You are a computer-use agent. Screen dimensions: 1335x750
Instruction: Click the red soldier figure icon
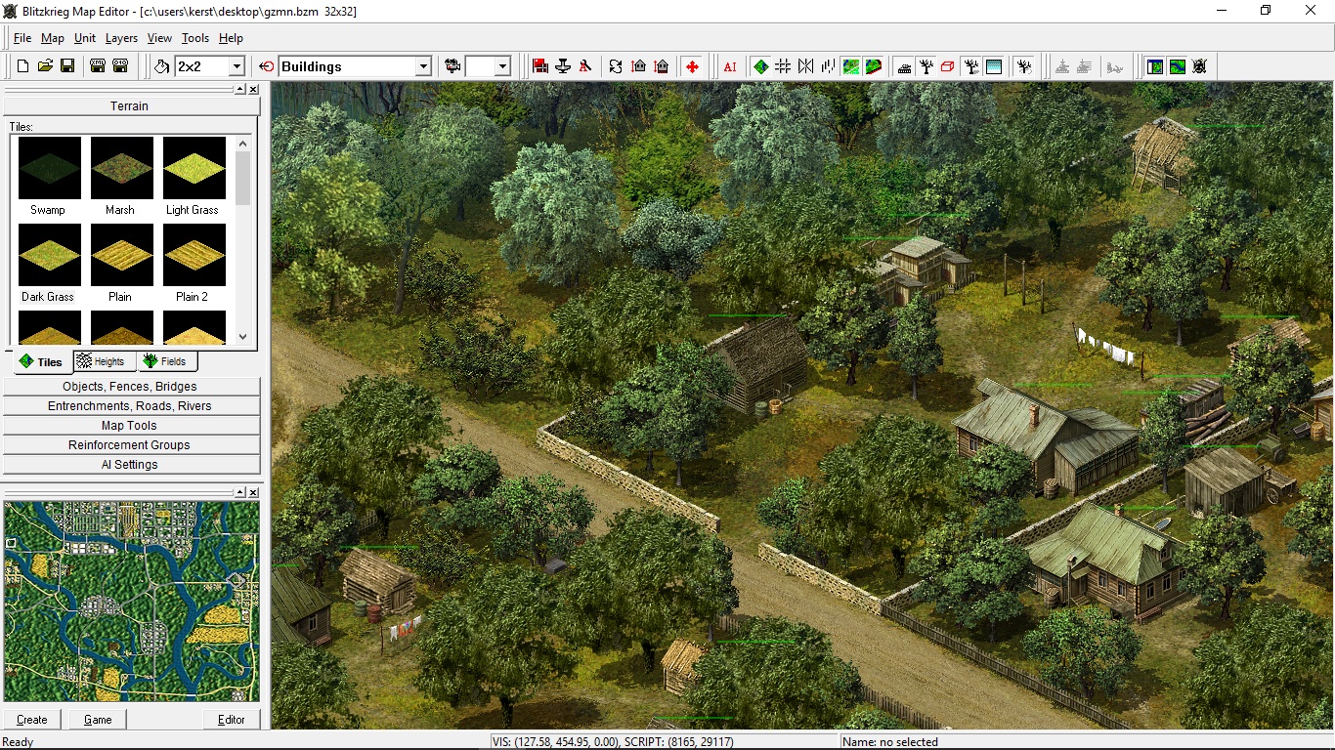click(585, 66)
